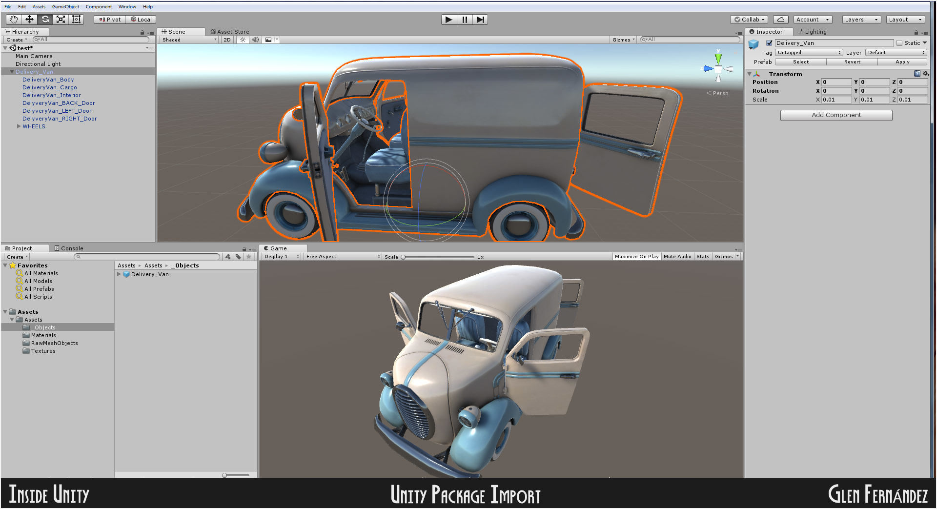Click the favorite star icon in Project toolbar
The image size is (937, 509).
pos(249,257)
